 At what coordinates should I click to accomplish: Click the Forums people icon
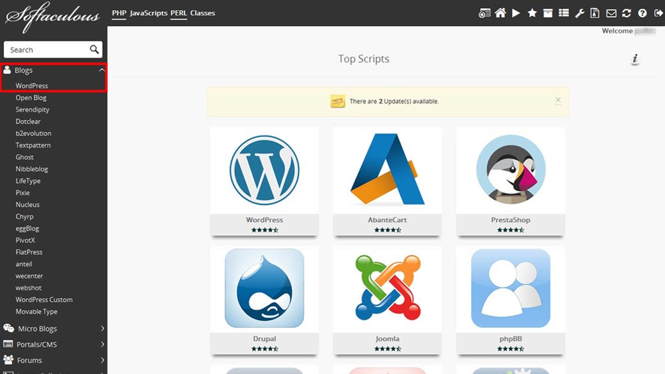pos(8,359)
